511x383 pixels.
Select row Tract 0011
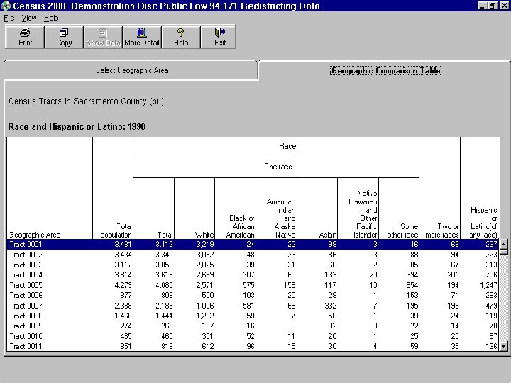coord(253,346)
